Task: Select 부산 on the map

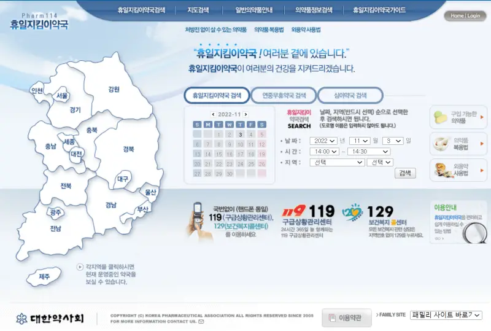Action: pyautogui.click(x=142, y=209)
